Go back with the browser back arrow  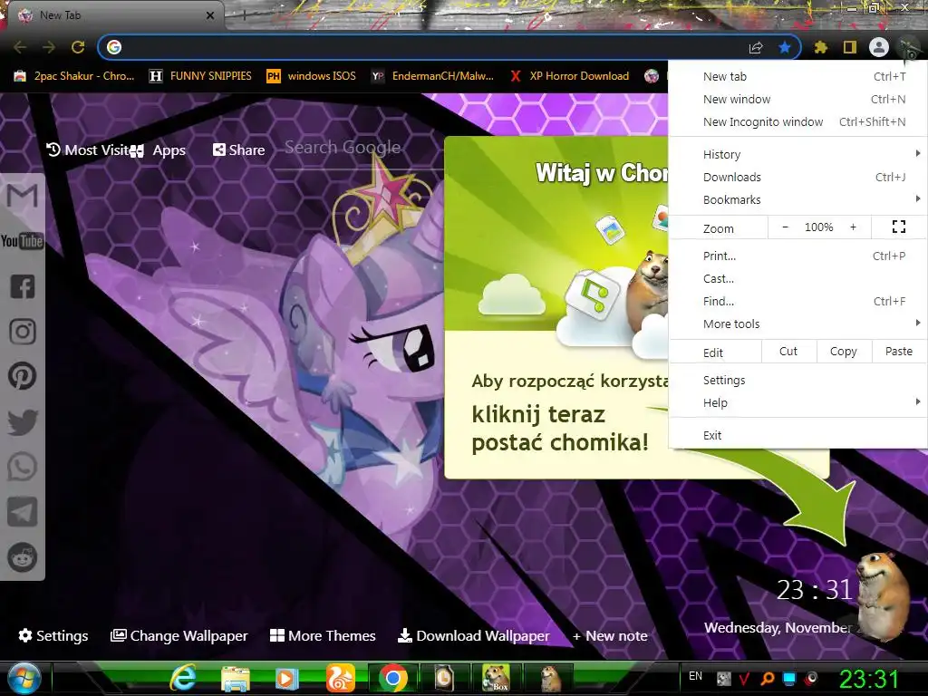point(20,47)
